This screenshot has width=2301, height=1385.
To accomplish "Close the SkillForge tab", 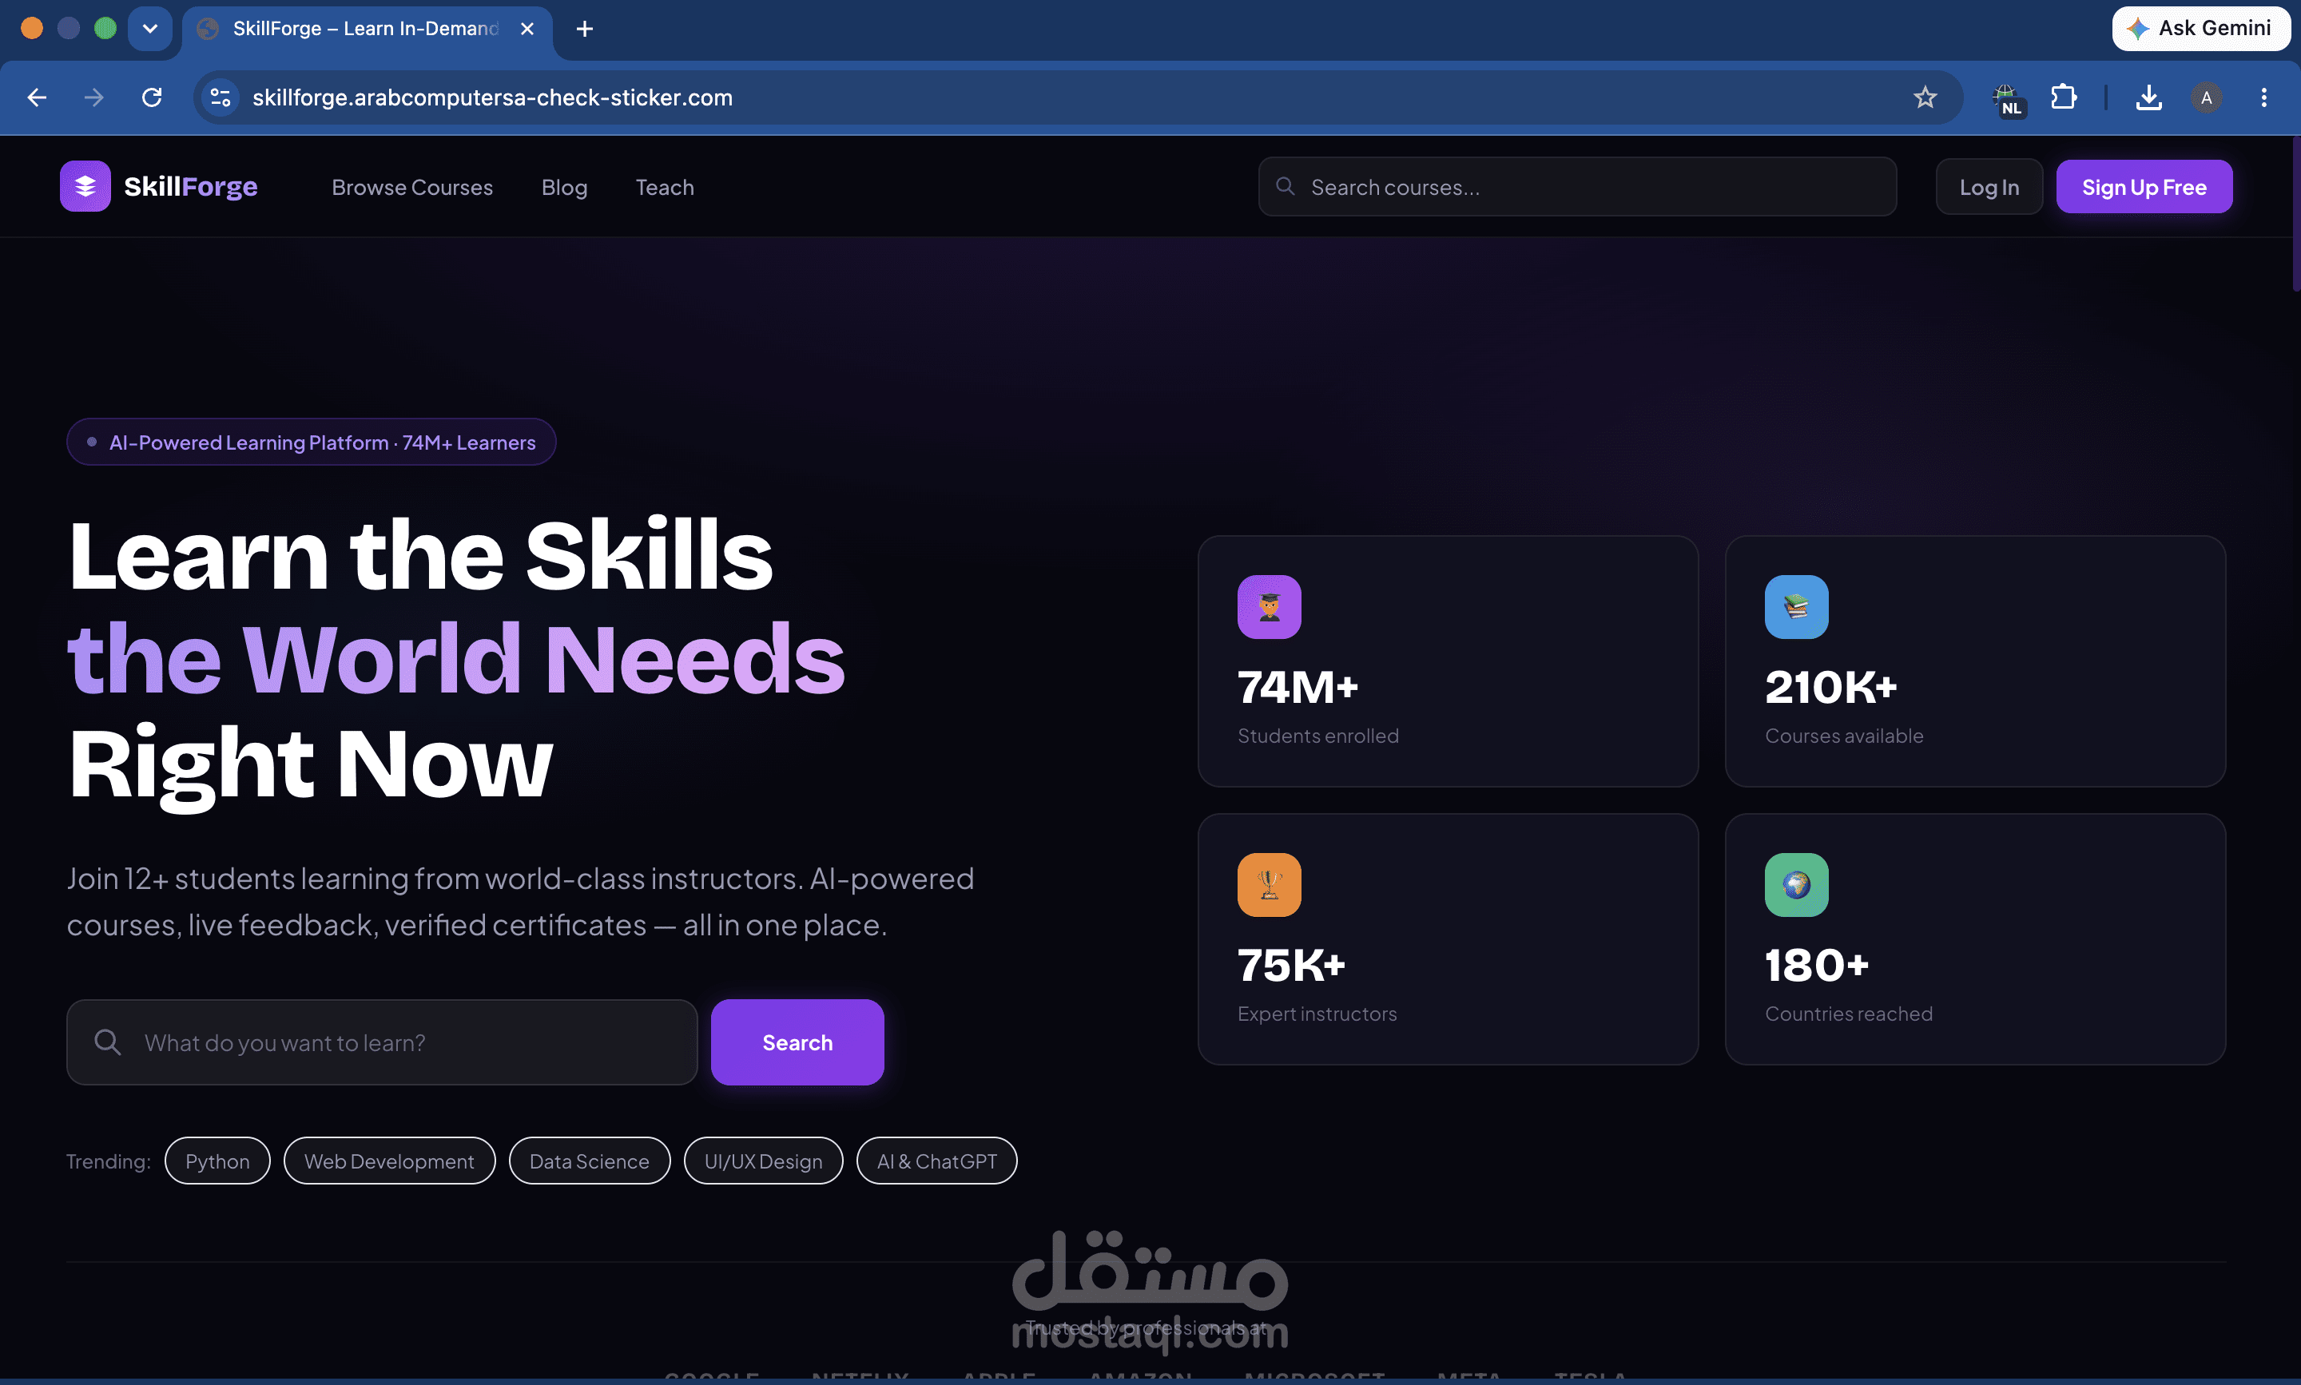I will point(527,29).
